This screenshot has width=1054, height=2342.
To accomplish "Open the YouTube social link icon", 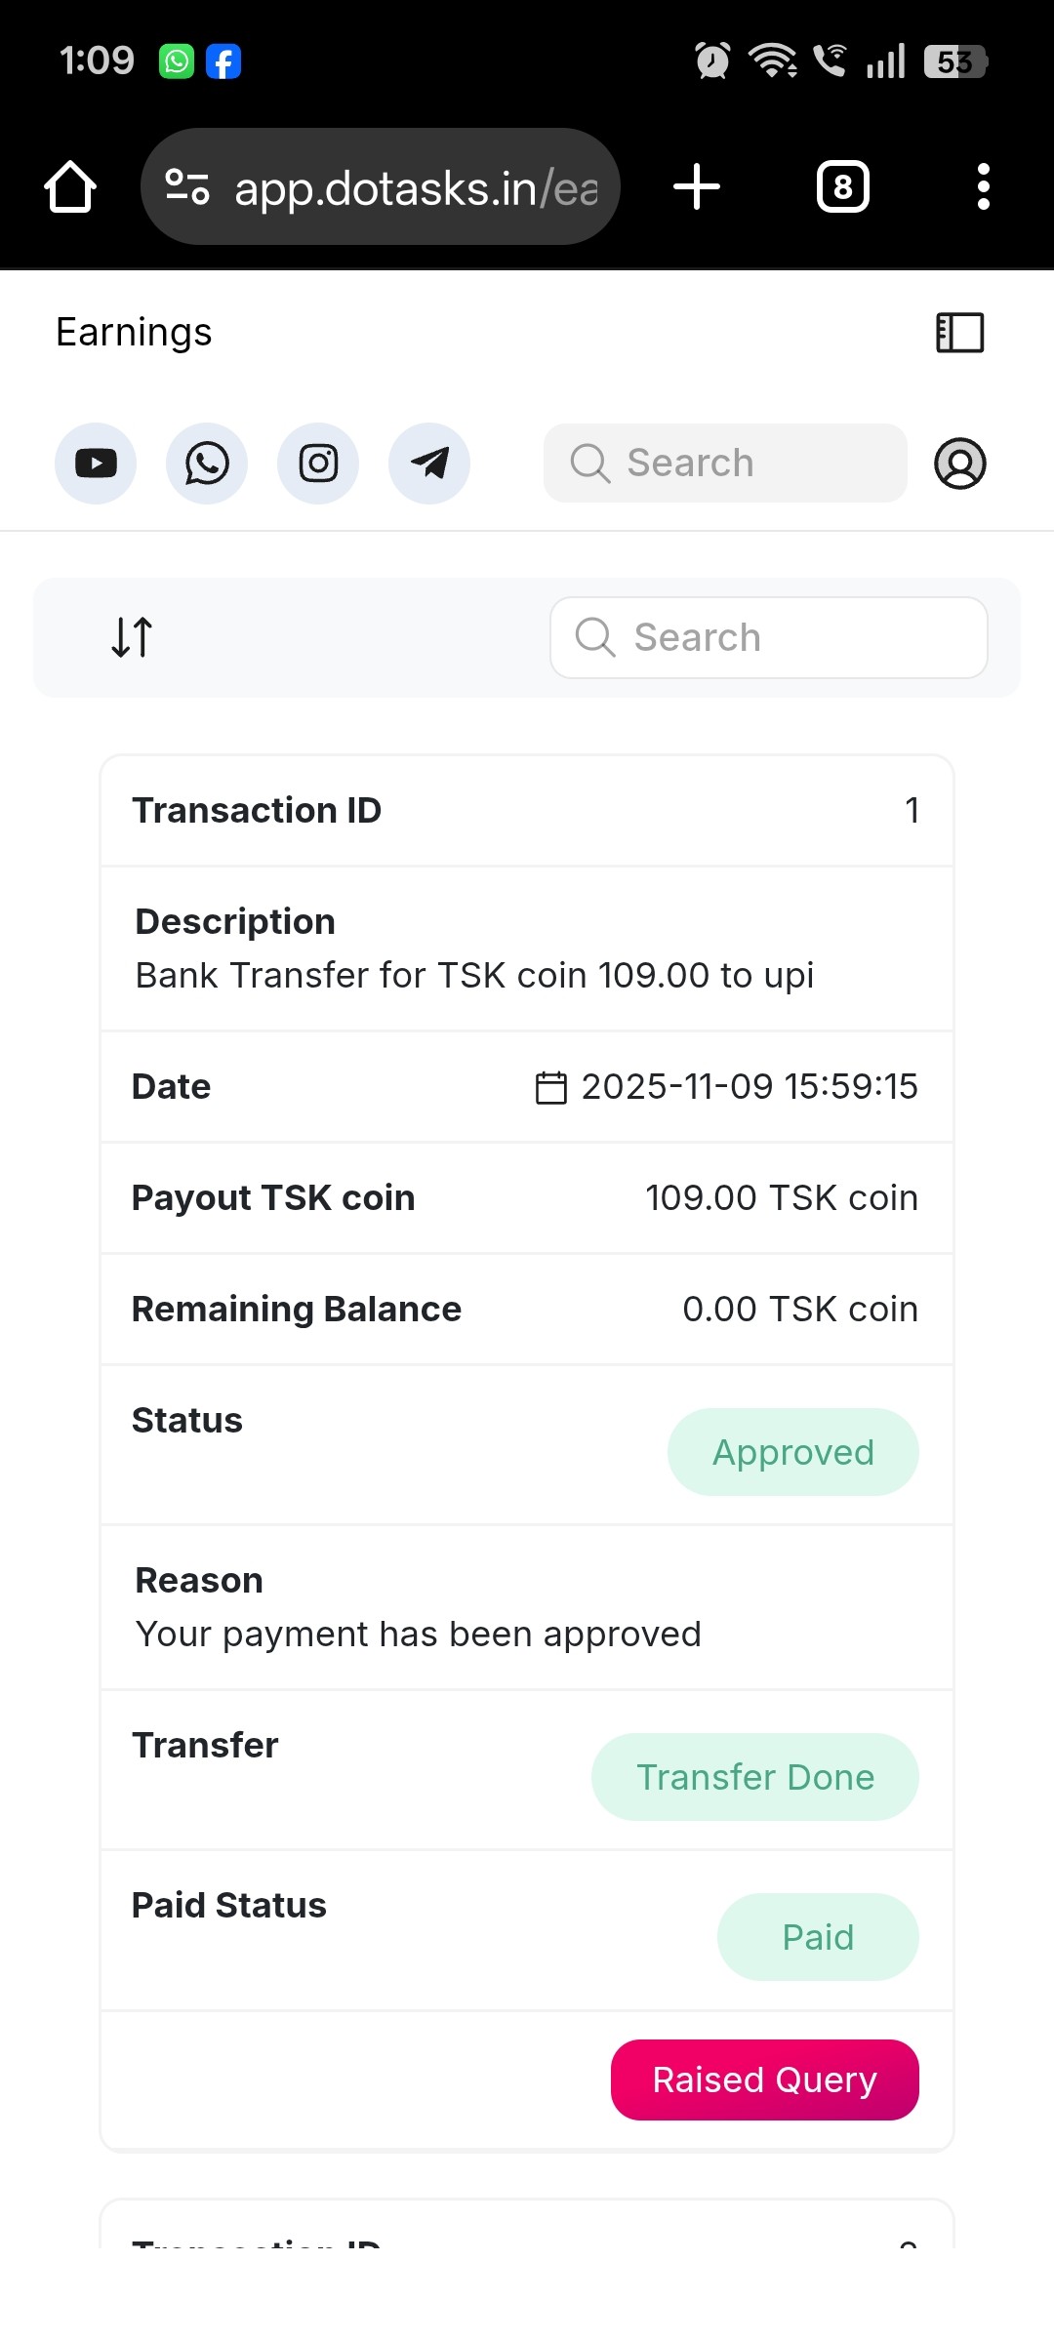I will click(96, 464).
